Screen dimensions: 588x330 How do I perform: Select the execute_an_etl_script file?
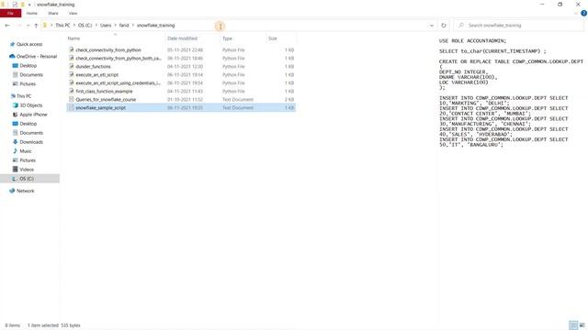pyautogui.click(x=97, y=75)
